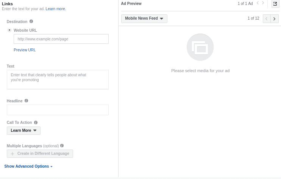Click the media placeholder icon in the preview

[x=200, y=47]
